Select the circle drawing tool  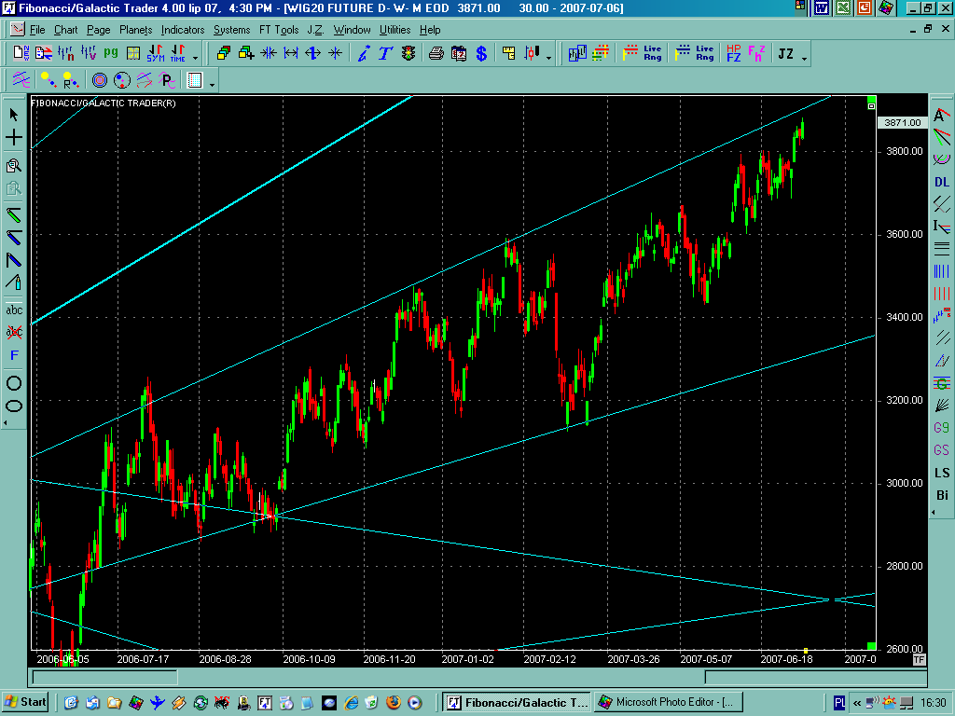[x=14, y=382]
